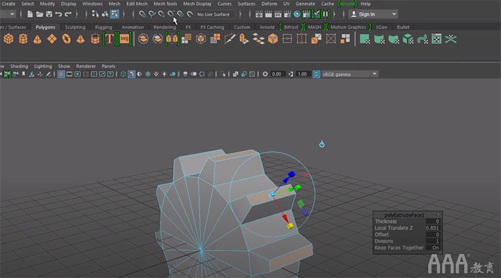Viewport: 501px width, 278px height.
Task: Create a polygon cube from the shelf
Action: [9, 39]
